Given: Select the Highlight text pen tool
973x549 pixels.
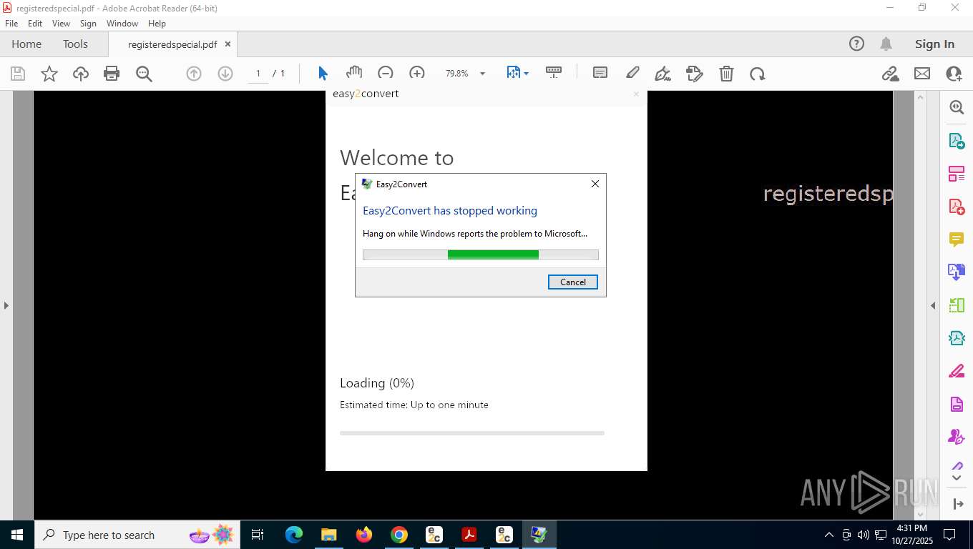Looking at the screenshot, I should [x=632, y=73].
